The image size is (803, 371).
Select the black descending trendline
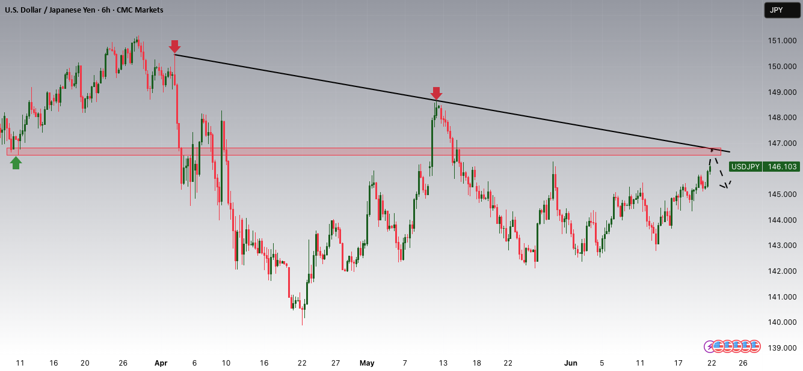(451, 103)
